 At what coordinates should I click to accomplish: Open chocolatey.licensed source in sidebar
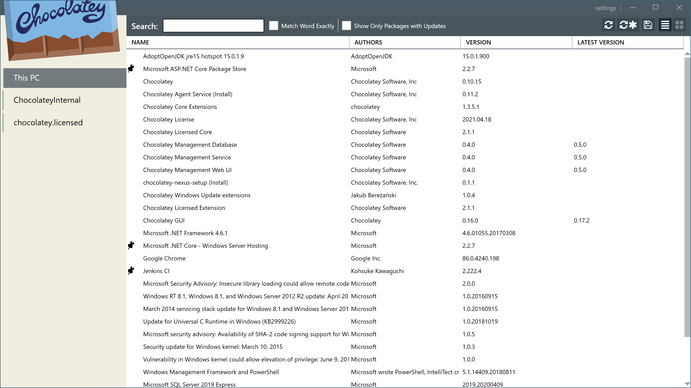pyautogui.click(x=65, y=123)
